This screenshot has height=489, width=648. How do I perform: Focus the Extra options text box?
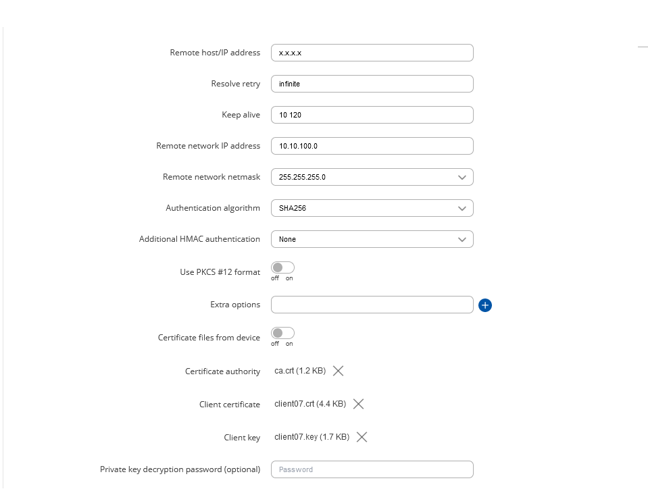click(x=372, y=305)
